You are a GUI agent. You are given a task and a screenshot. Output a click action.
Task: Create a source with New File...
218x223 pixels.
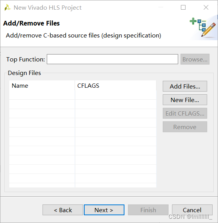click(x=185, y=100)
